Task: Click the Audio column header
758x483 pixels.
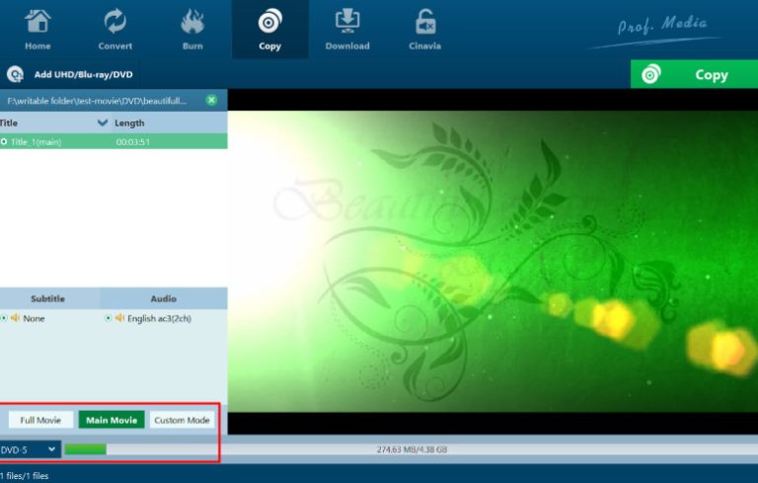Action: pyautogui.click(x=163, y=298)
